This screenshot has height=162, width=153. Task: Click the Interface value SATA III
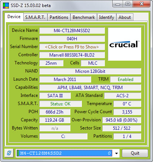55,96
